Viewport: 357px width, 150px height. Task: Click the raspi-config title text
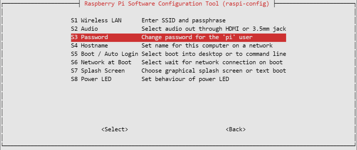(177, 4)
